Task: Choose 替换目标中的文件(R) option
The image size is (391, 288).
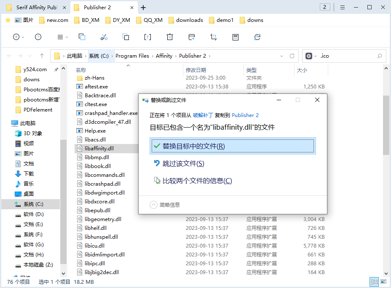Action: click(233, 146)
